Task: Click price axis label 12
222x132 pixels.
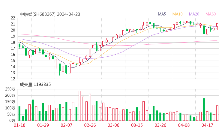Action: pos(13,79)
